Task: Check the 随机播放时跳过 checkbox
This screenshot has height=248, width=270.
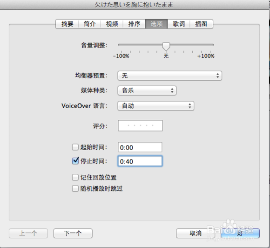Action: (x=75, y=188)
